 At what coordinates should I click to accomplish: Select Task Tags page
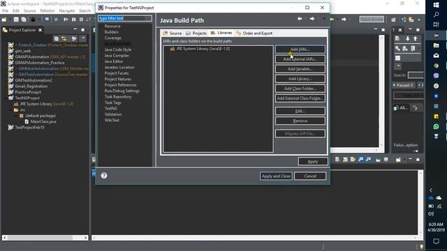point(112,102)
